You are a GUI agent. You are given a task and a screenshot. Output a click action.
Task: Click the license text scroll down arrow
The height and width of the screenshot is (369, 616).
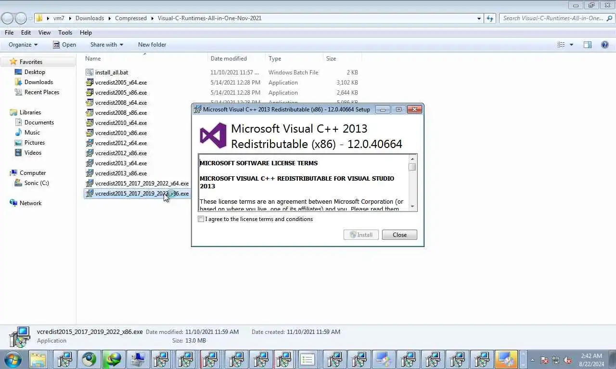coord(412,207)
